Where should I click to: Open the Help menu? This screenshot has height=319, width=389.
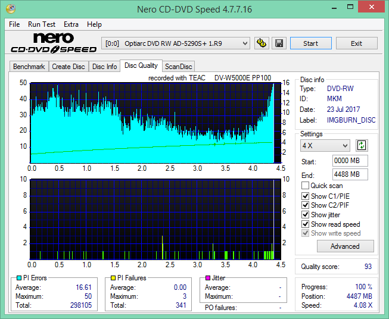coord(94,24)
